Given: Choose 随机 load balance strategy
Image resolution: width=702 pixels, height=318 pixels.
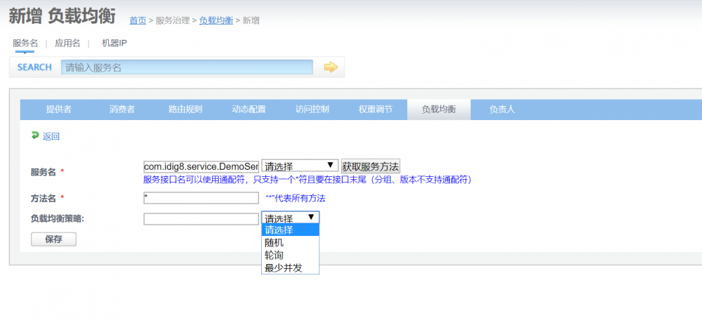Looking at the screenshot, I should (290, 243).
